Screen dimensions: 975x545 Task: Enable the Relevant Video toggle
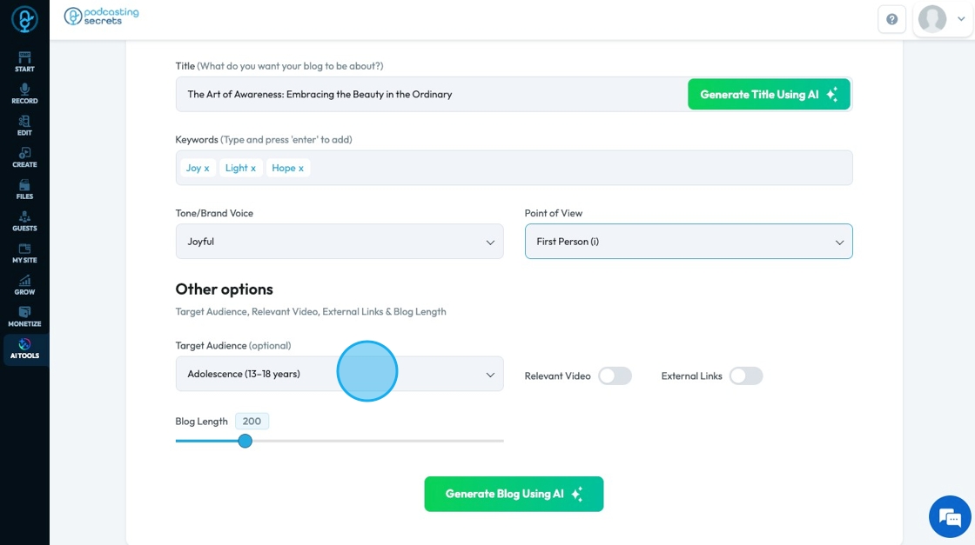pyautogui.click(x=615, y=376)
